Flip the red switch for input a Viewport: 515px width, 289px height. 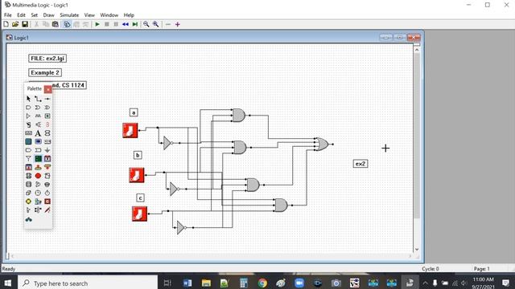pos(130,130)
